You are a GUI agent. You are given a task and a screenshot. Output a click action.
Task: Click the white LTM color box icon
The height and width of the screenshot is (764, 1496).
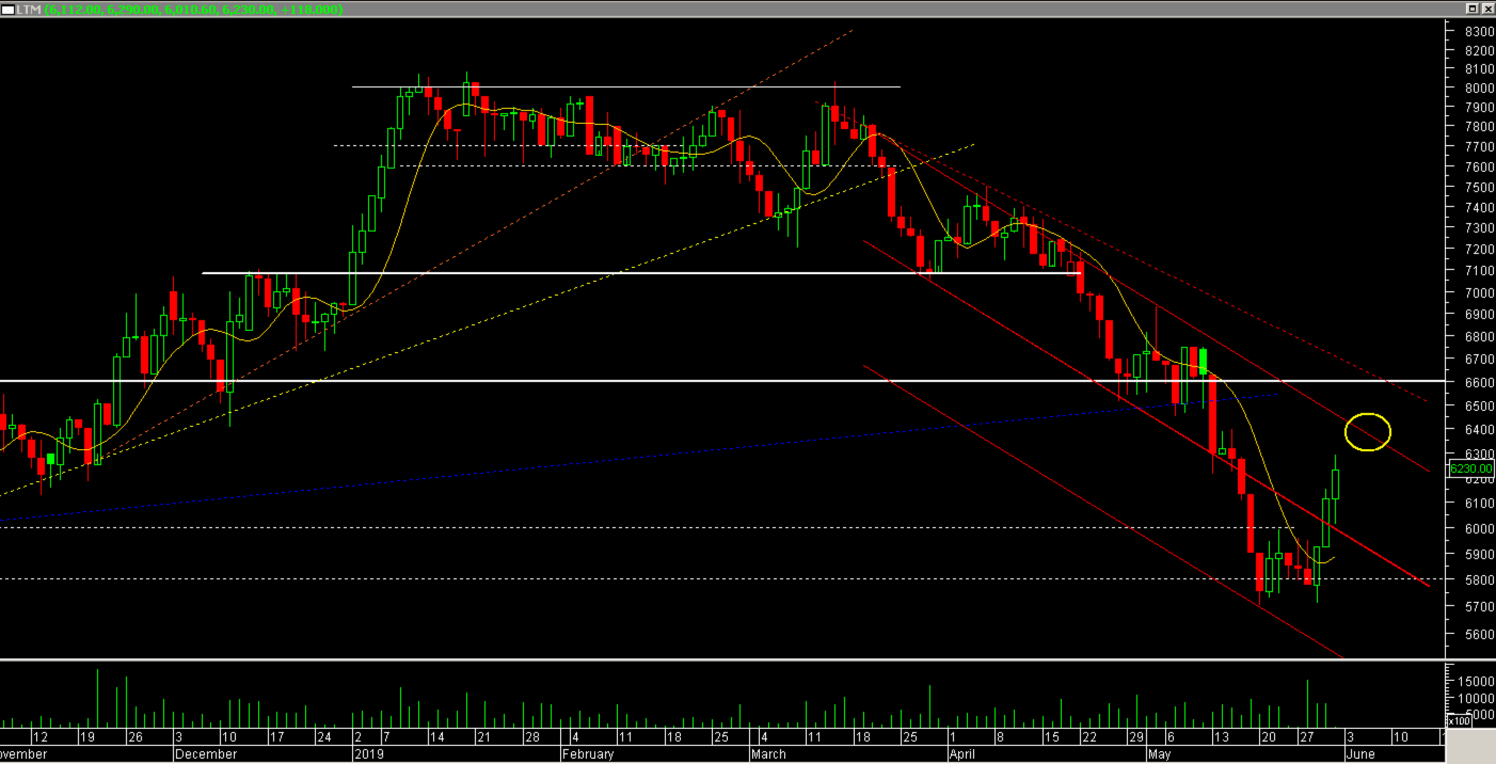tap(8, 10)
